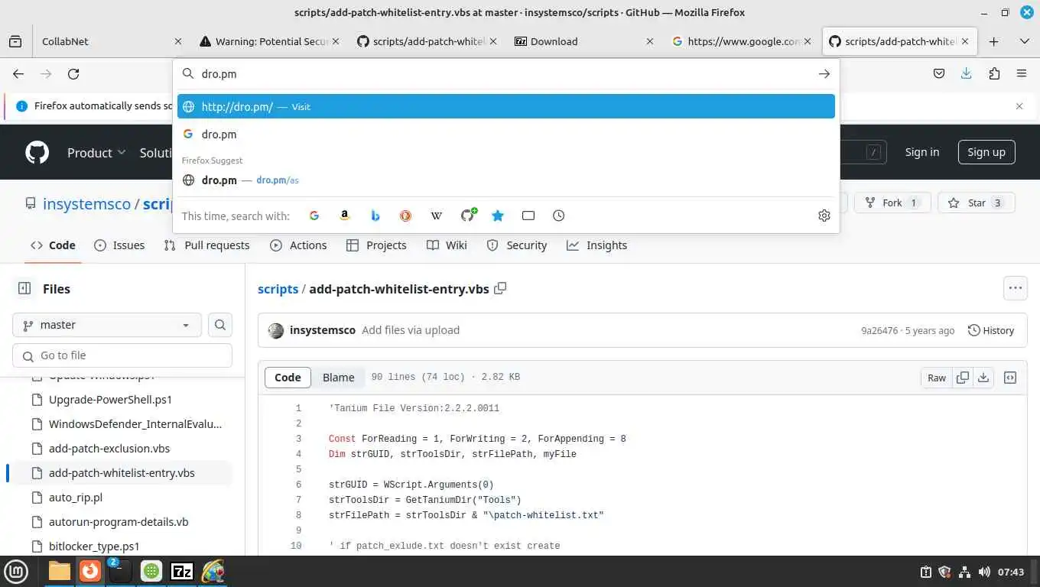Open a new tab with plus button
This screenshot has width=1040, height=587.
(994, 41)
